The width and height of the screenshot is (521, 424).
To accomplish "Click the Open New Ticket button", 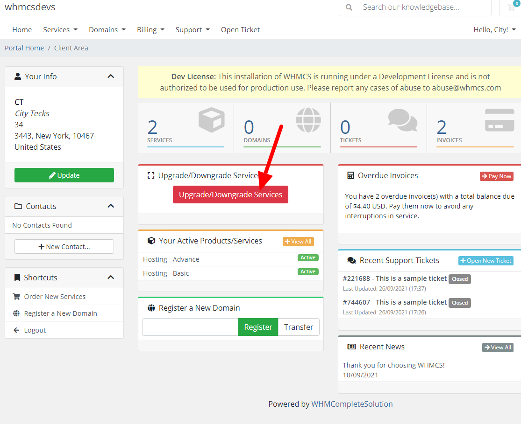I will pos(486,261).
